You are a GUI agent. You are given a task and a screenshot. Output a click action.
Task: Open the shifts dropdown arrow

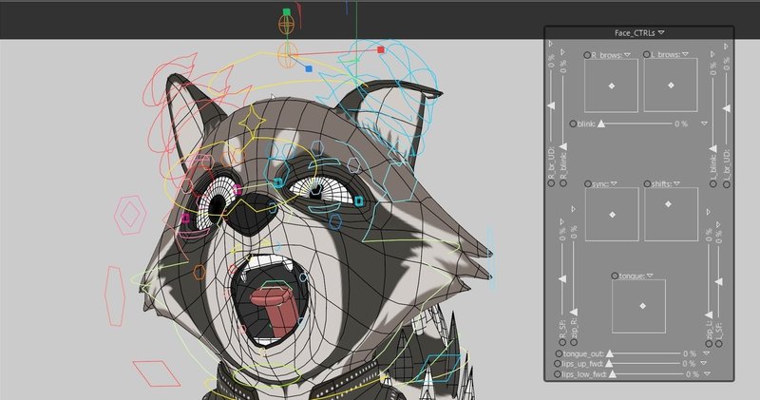676,183
